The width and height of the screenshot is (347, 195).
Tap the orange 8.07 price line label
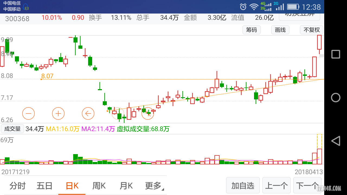coord(47,76)
